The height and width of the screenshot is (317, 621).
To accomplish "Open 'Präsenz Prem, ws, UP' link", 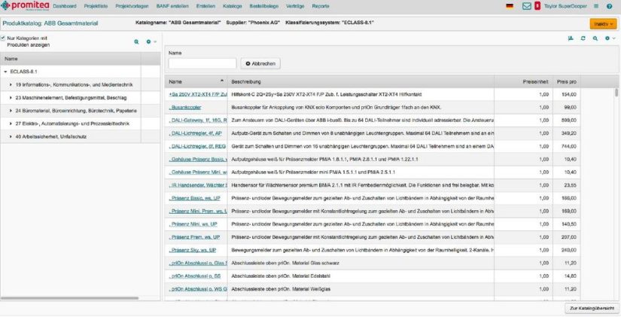I will click(194, 237).
